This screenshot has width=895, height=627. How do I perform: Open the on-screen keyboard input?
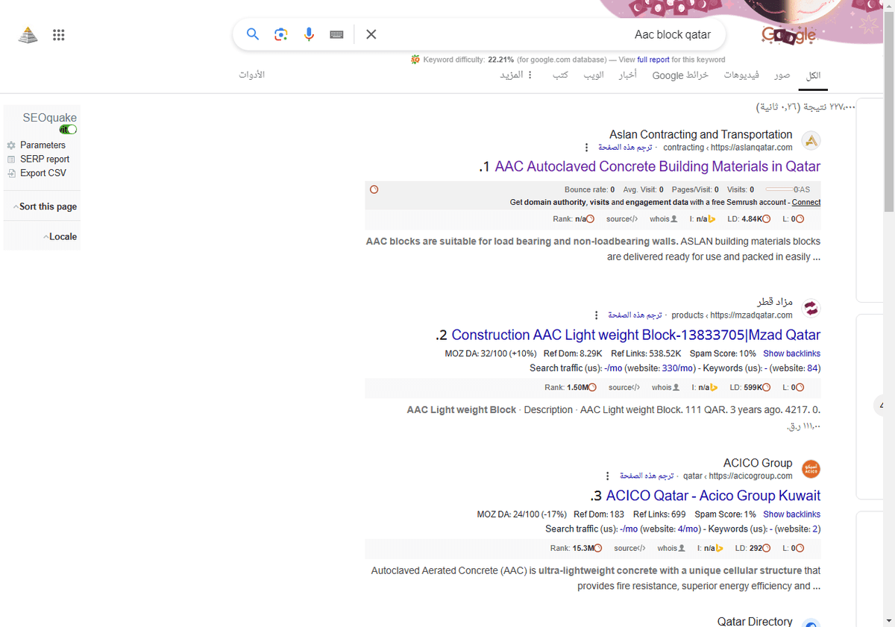(x=336, y=34)
